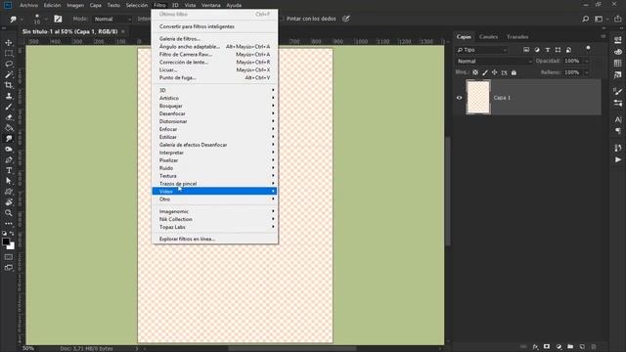The width and height of the screenshot is (626, 352).
Task: Enable Pintar con los dedos checkbox
Action: click(282, 19)
